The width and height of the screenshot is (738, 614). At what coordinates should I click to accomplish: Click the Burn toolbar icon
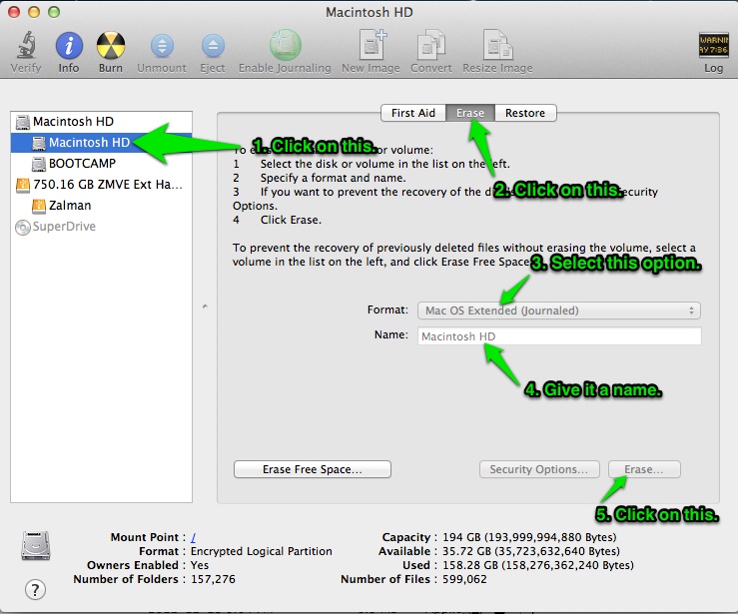(x=111, y=46)
